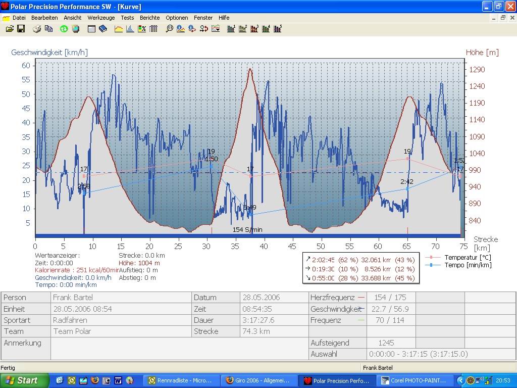Click the magnifier 1:1 zoom icon

170,29
